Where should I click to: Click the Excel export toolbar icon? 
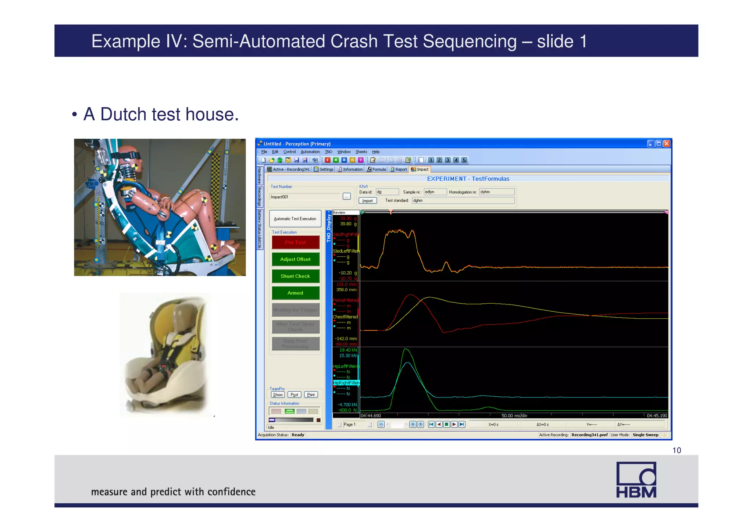coord(408,160)
